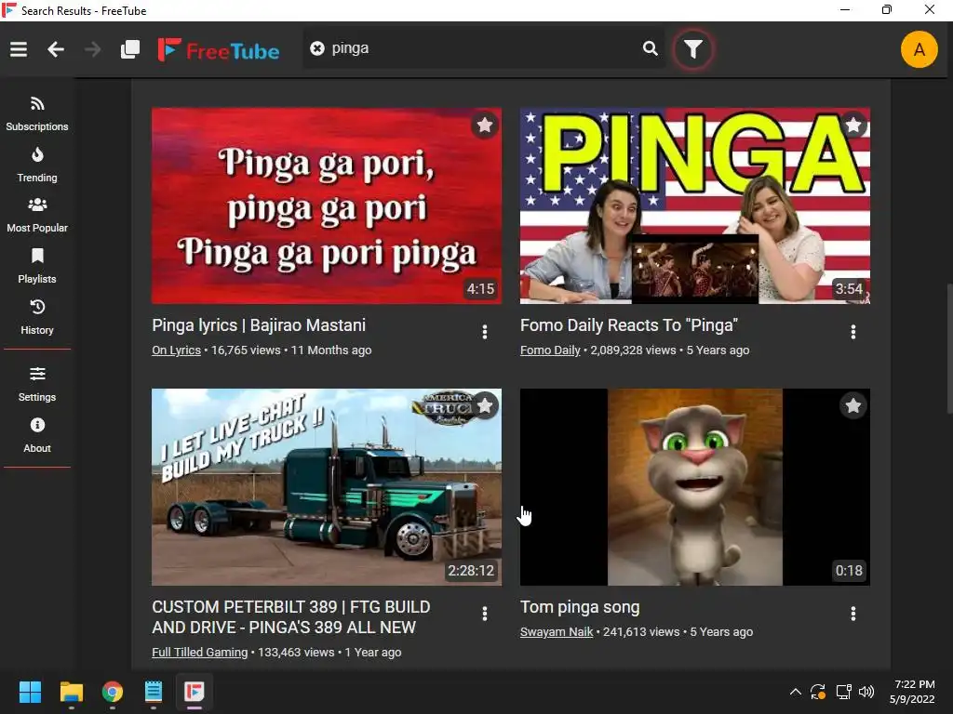Open About in sidebar
The width and height of the screenshot is (953, 714).
(37, 435)
